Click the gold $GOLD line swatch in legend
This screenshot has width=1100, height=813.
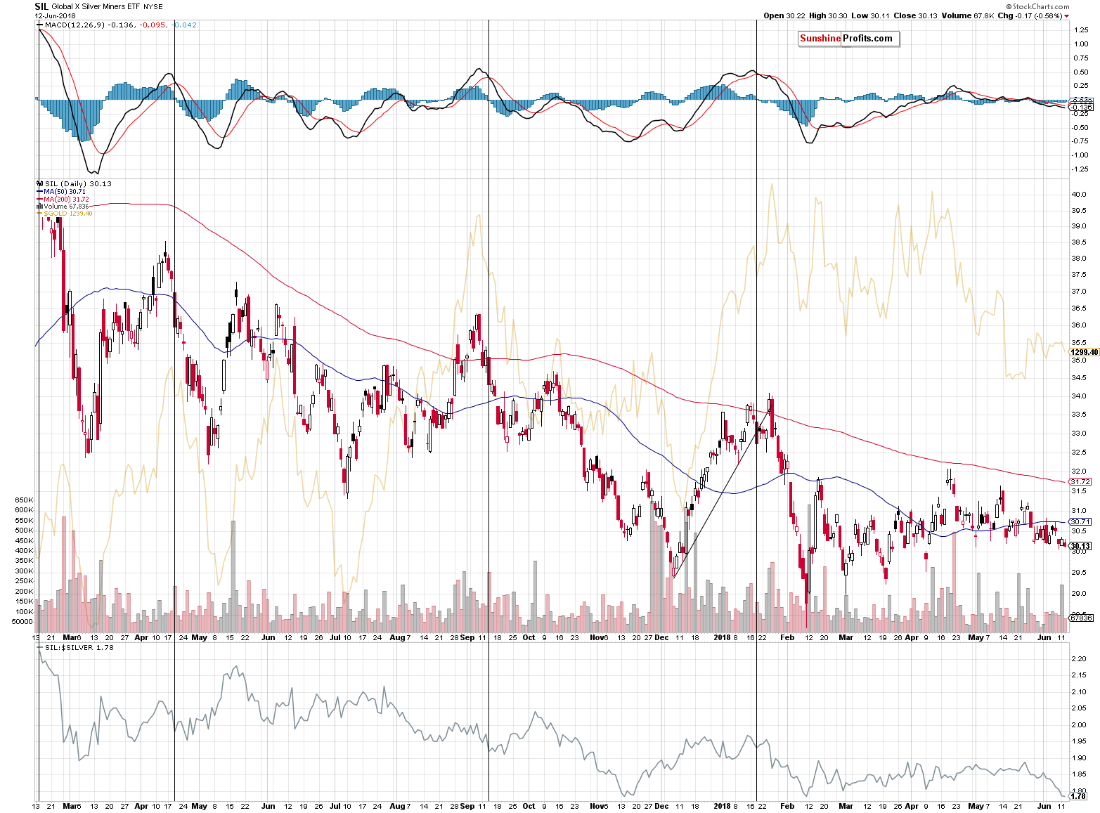[39, 214]
